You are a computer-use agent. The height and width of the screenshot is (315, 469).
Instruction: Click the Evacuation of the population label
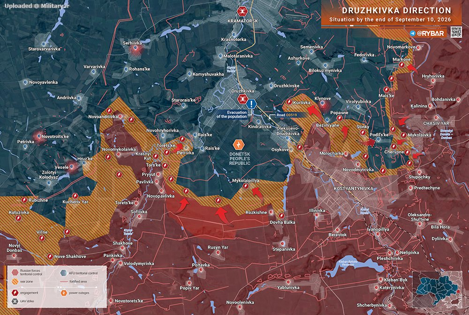point(232,114)
